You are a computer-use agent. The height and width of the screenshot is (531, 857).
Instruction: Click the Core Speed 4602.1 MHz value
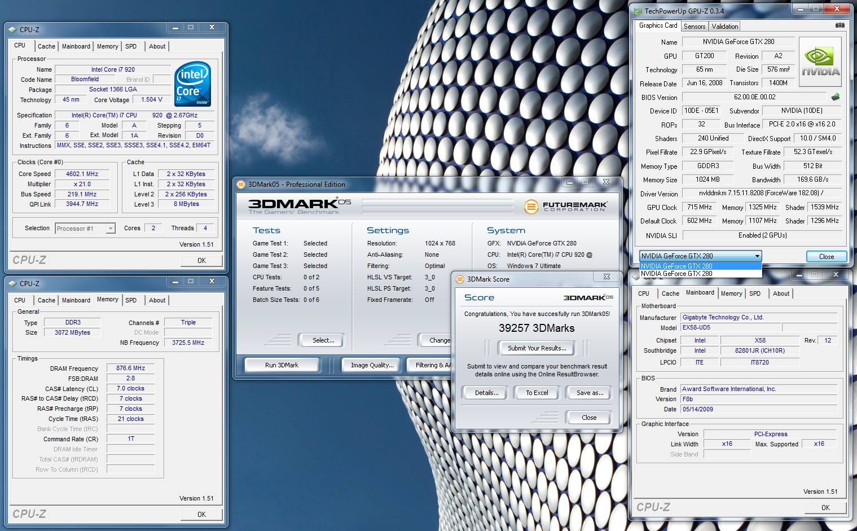click(x=82, y=174)
